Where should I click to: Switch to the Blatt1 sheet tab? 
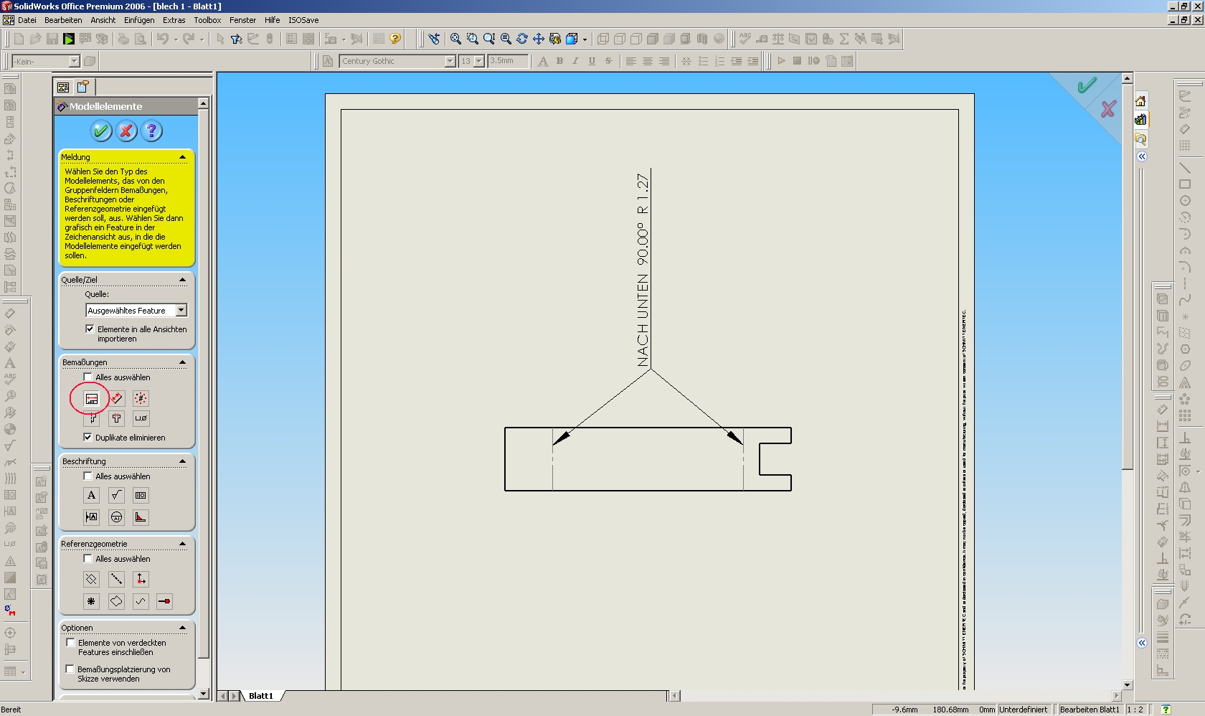point(261,696)
